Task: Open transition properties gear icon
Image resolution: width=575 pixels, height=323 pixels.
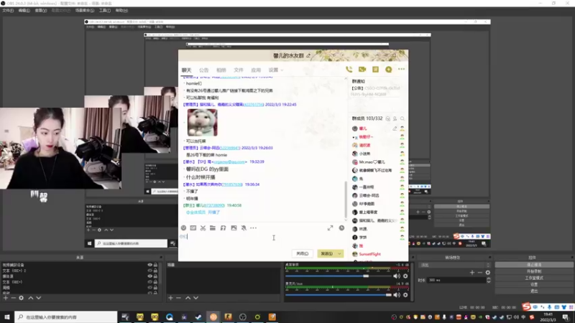Action: pos(488,273)
